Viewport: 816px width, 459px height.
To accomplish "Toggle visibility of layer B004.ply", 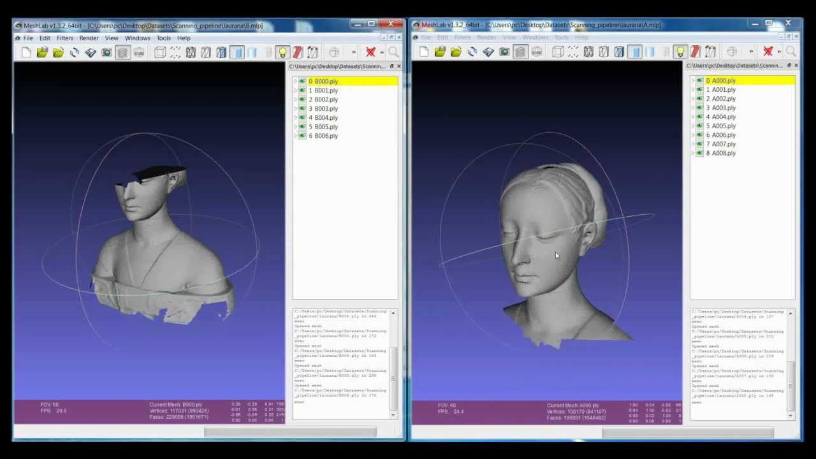I will [x=302, y=118].
